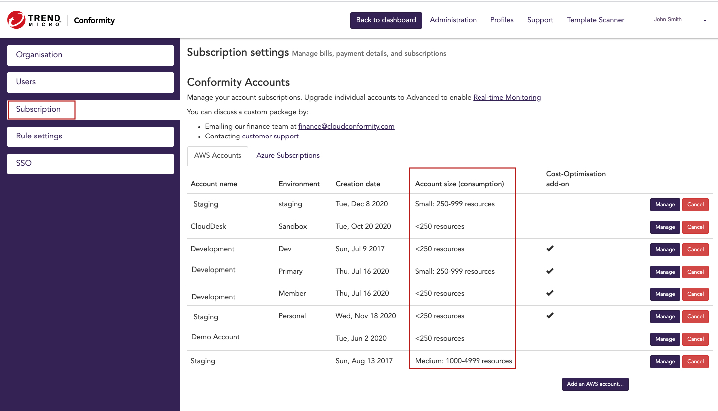
Task: Click the Personal environment cell
Action: pyautogui.click(x=292, y=316)
